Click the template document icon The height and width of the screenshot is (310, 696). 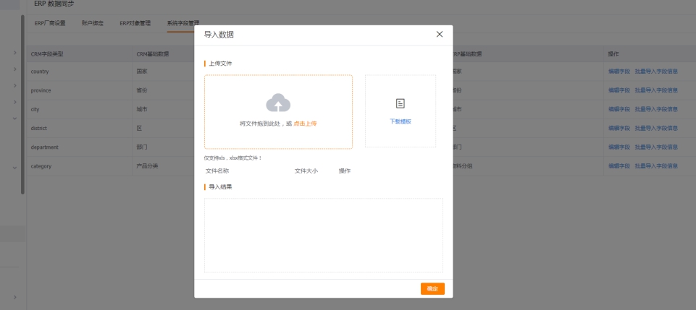pyautogui.click(x=401, y=103)
